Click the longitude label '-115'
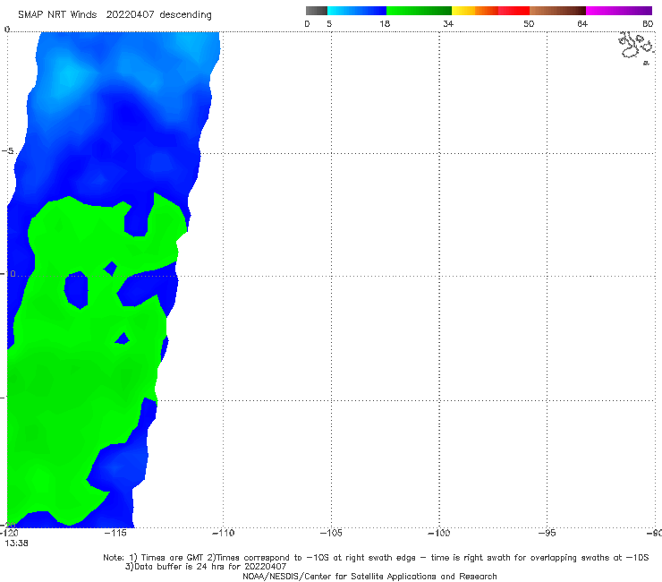Image resolution: width=662 pixels, height=582 pixels. (115, 533)
